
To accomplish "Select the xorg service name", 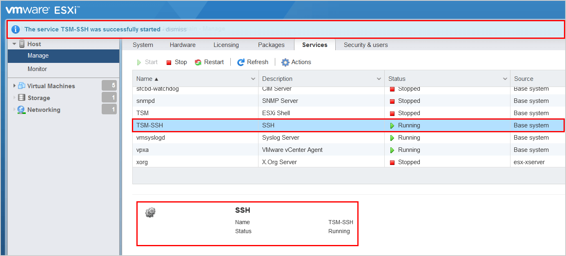I will click(142, 162).
